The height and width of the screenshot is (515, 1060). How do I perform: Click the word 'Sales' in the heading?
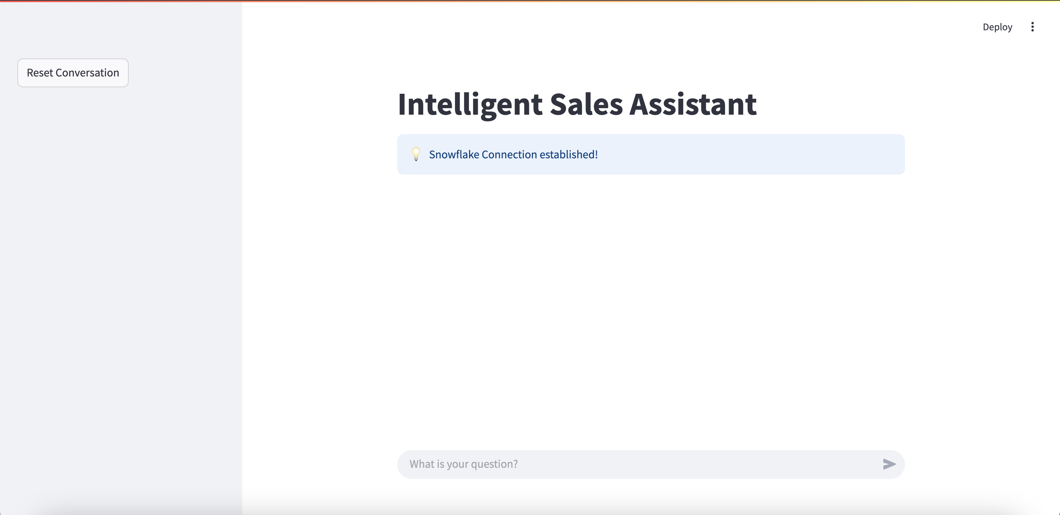(586, 104)
